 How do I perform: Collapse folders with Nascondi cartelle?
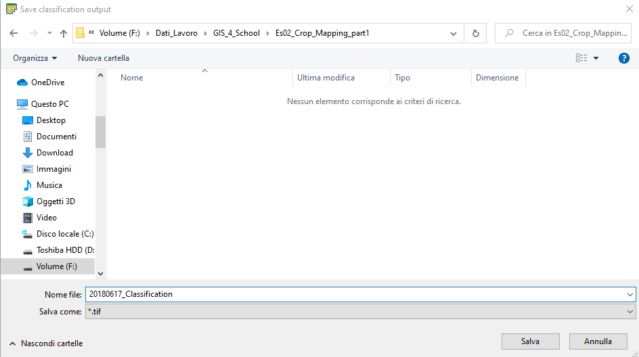(46, 343)
